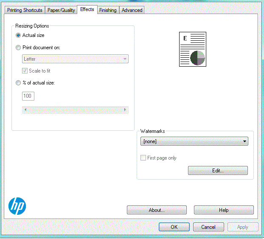Image resolution: width=264 pixels, height=239 pixels.
Task: Select the % of actual size option
Action: [x=18, y=83]
